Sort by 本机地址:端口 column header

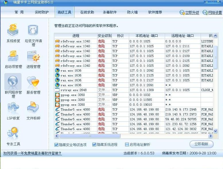click(x=147, y=36)
